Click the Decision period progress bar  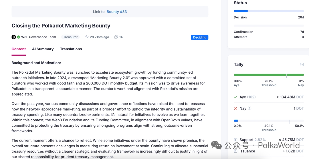tap(269, 11)
